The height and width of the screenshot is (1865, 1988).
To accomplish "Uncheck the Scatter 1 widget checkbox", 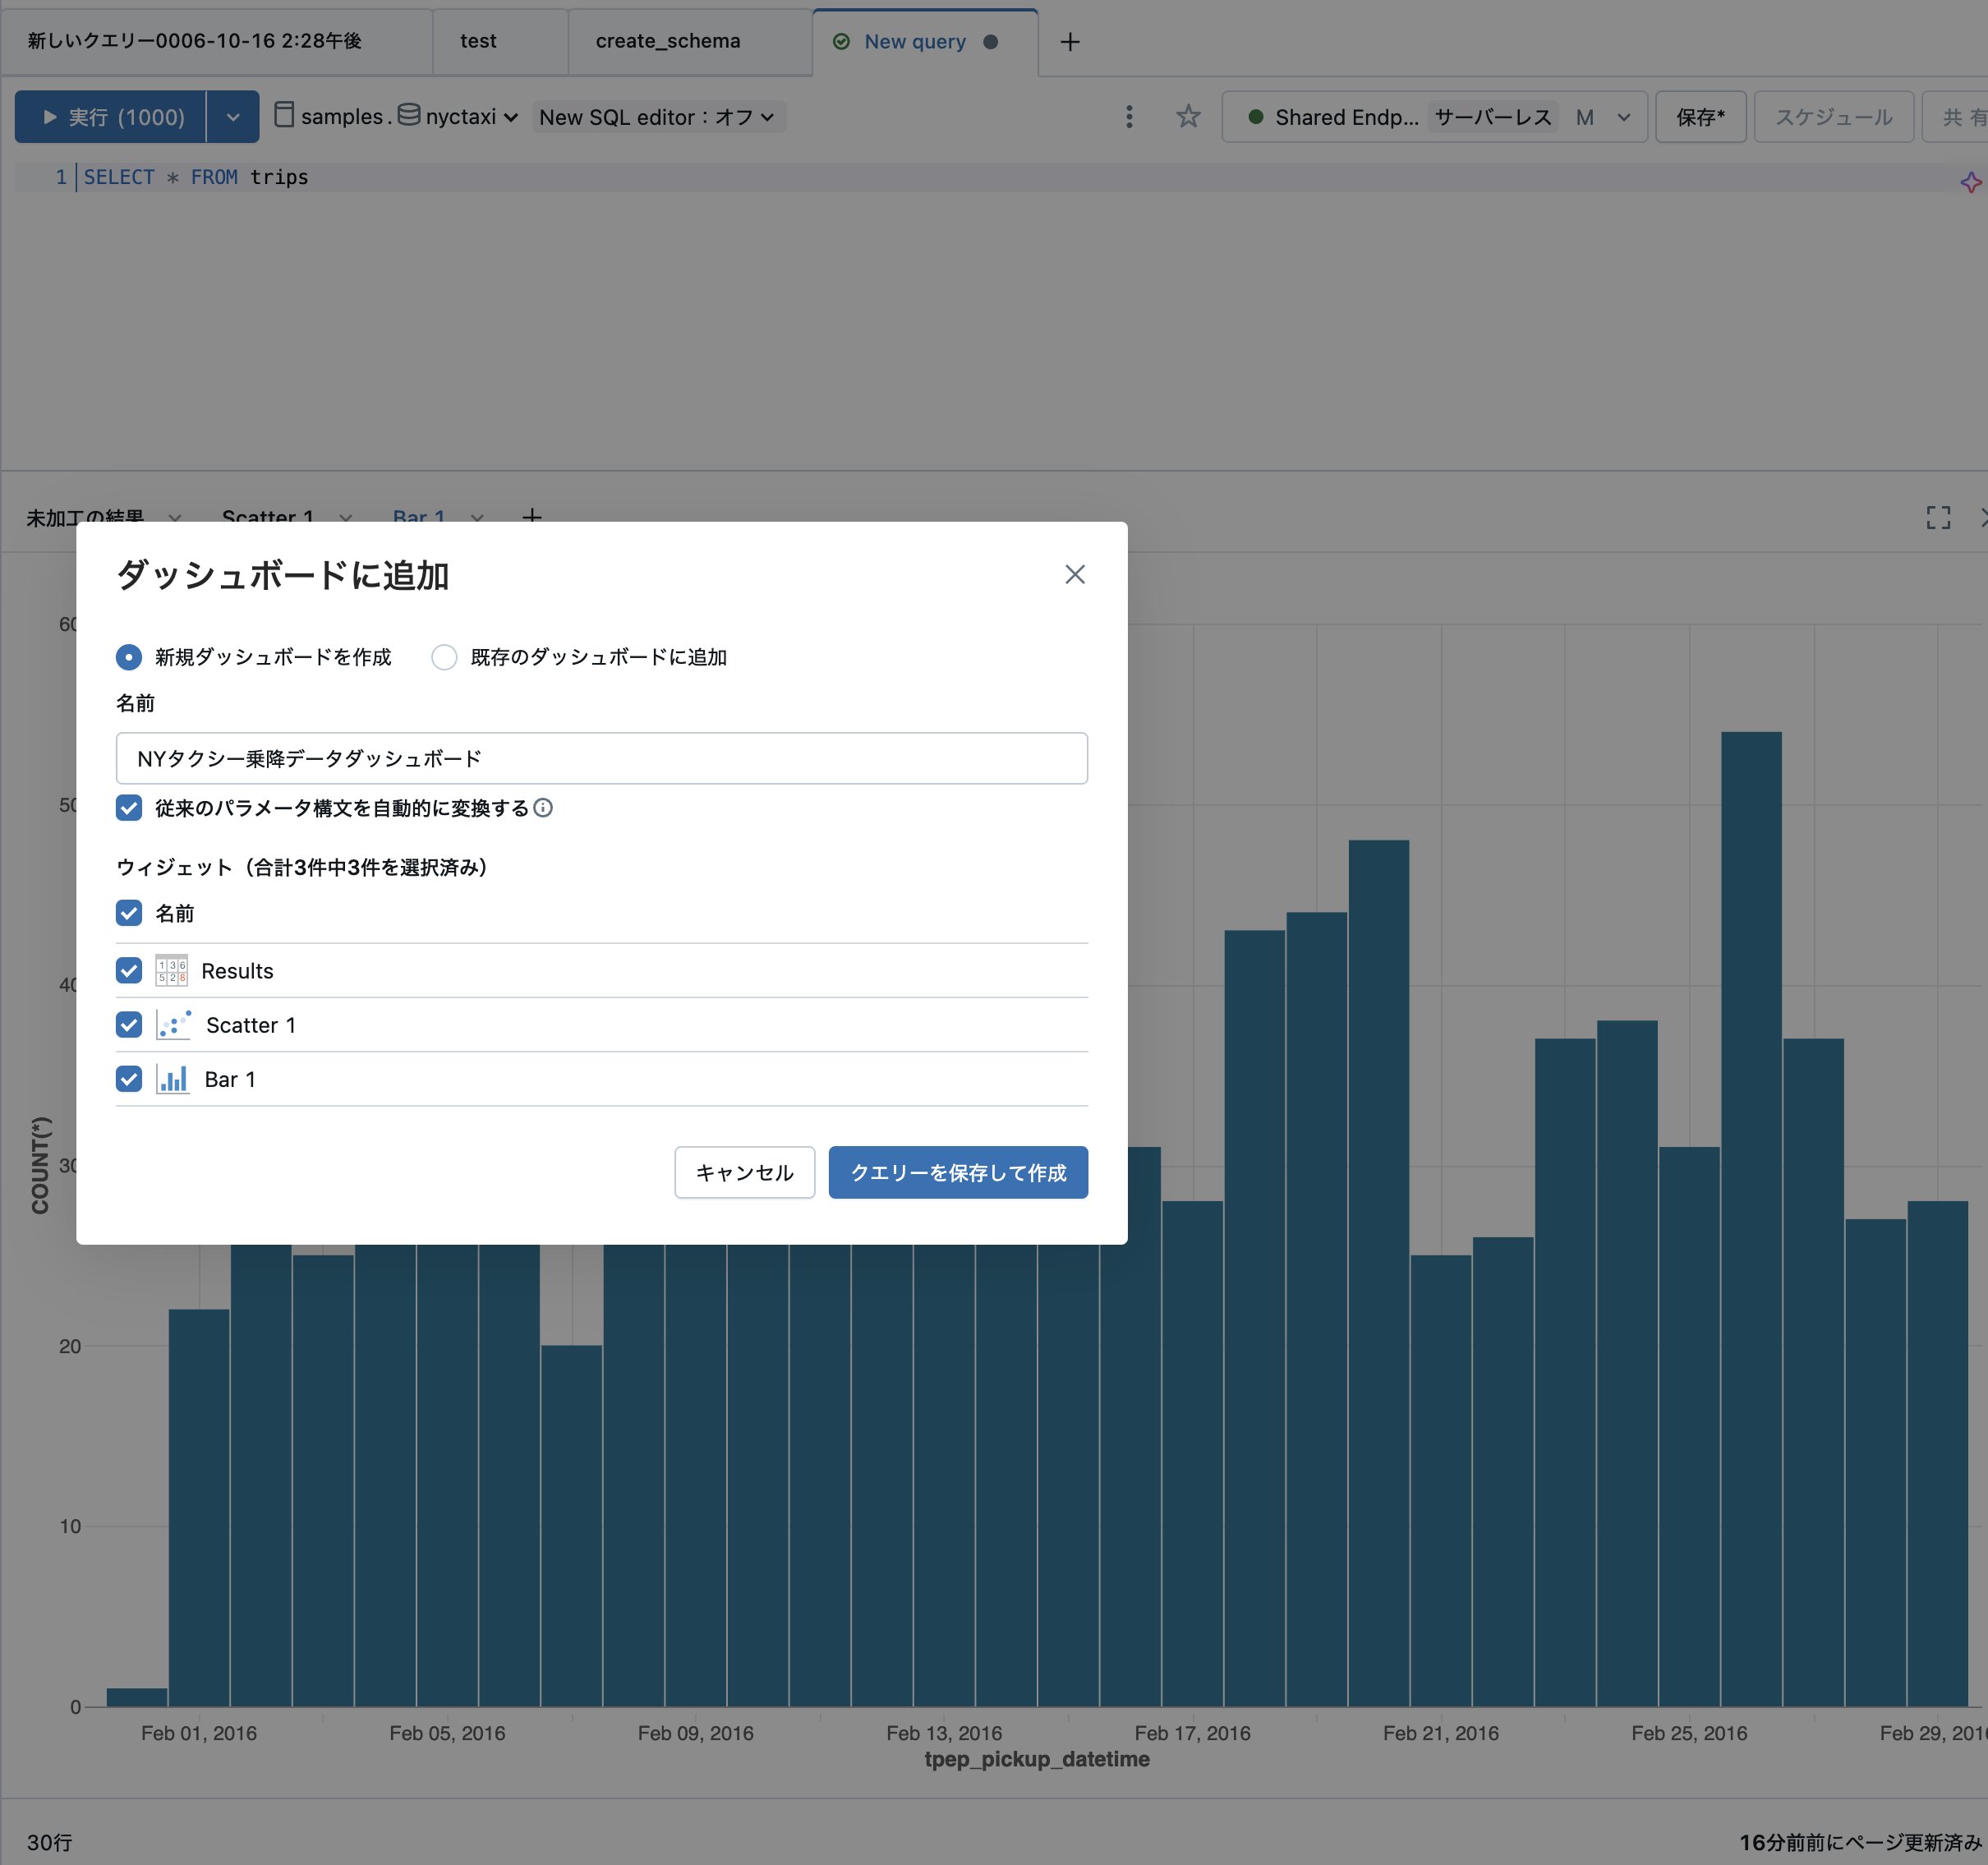I will [x=129, y=1024].
